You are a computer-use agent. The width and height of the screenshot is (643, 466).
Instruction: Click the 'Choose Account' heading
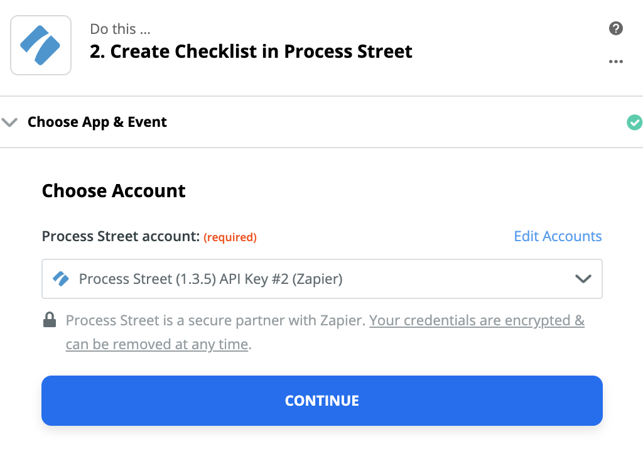point(114,191)
